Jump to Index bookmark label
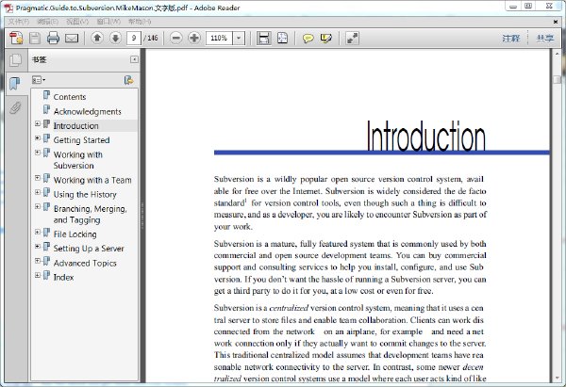This screenshot has width=566, height=387. tap(63, 277)
